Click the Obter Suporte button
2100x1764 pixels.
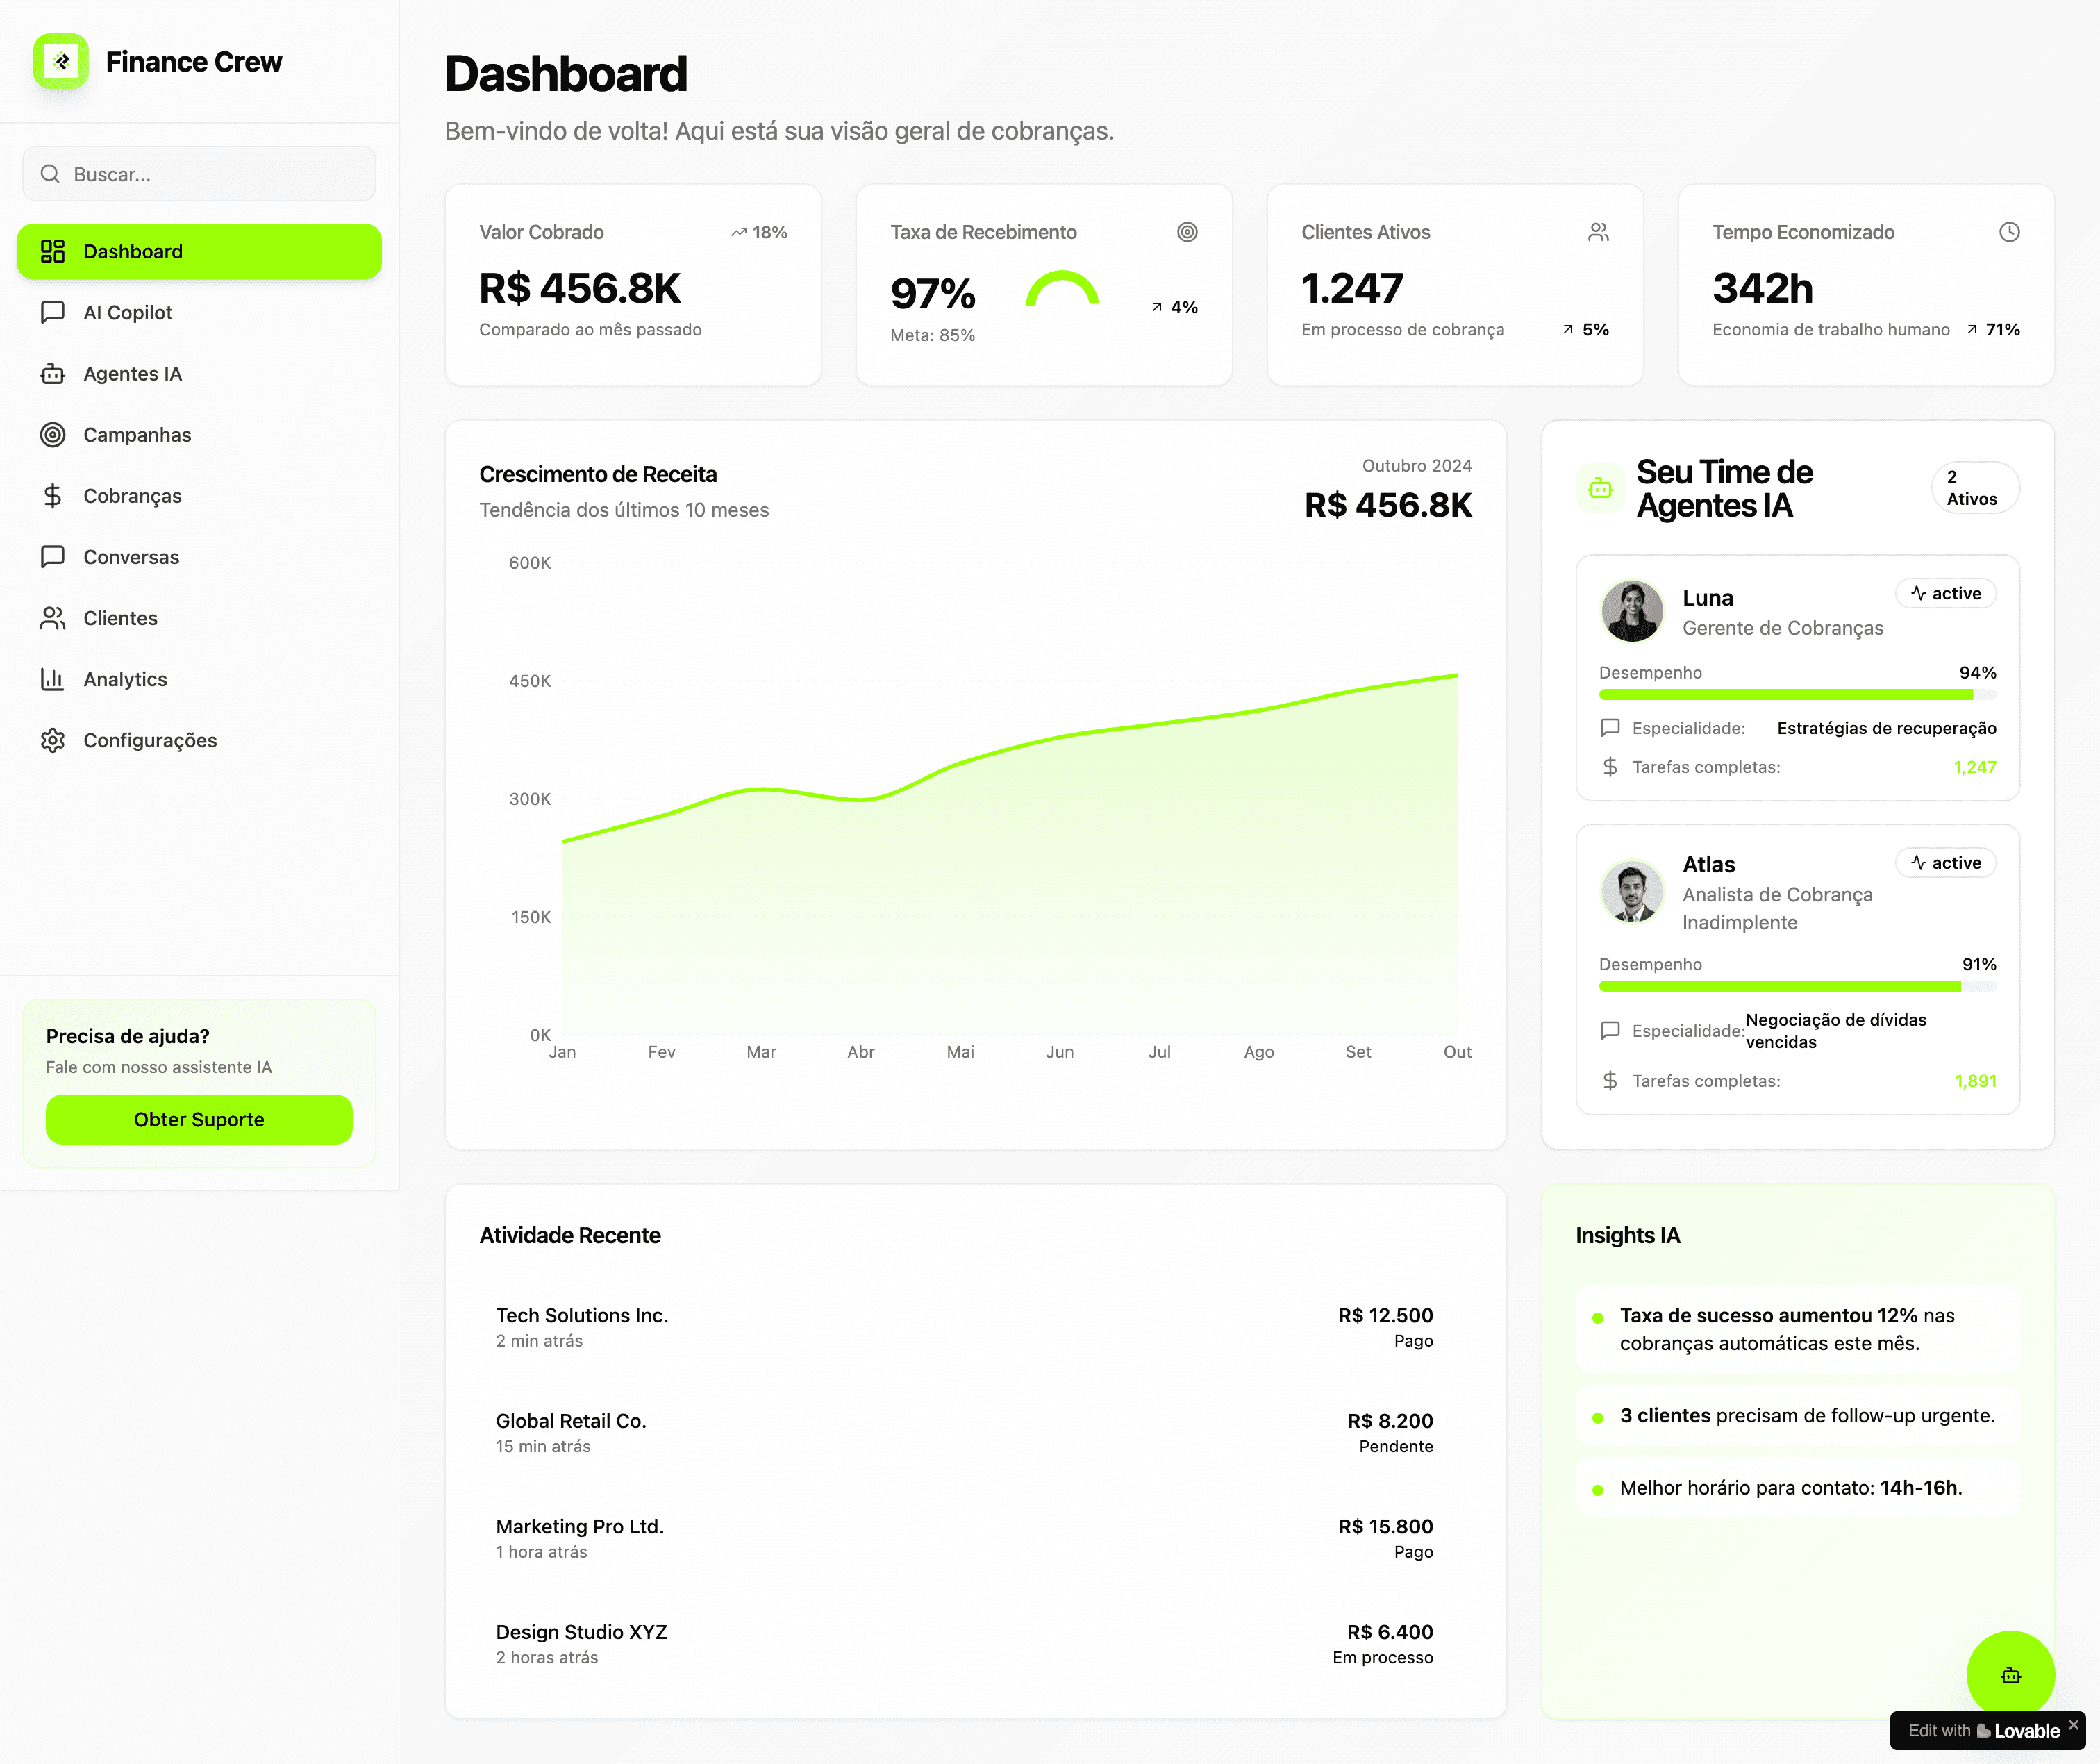pos(198,1119)
